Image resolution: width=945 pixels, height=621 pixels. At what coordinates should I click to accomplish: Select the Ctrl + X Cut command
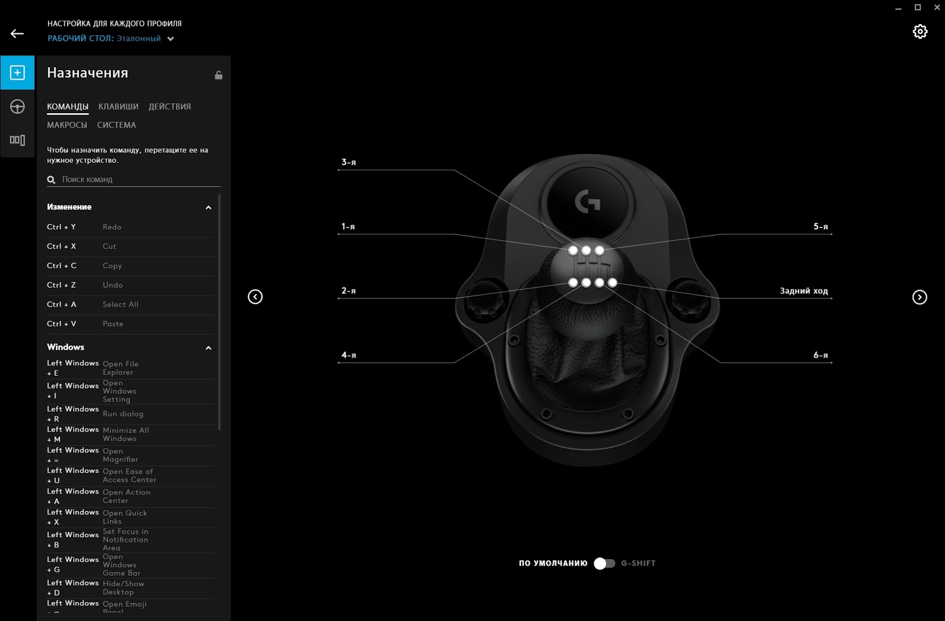tap(131, 247)
